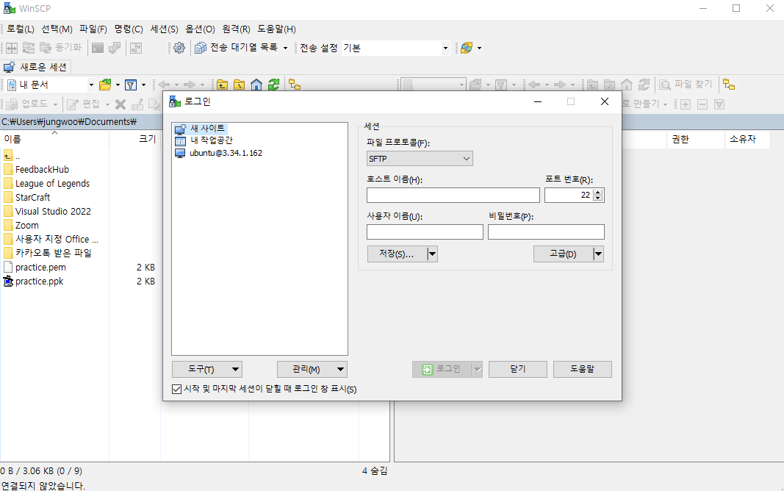Click the local delete X icon

pyautogui.click(x=121, y=104)
